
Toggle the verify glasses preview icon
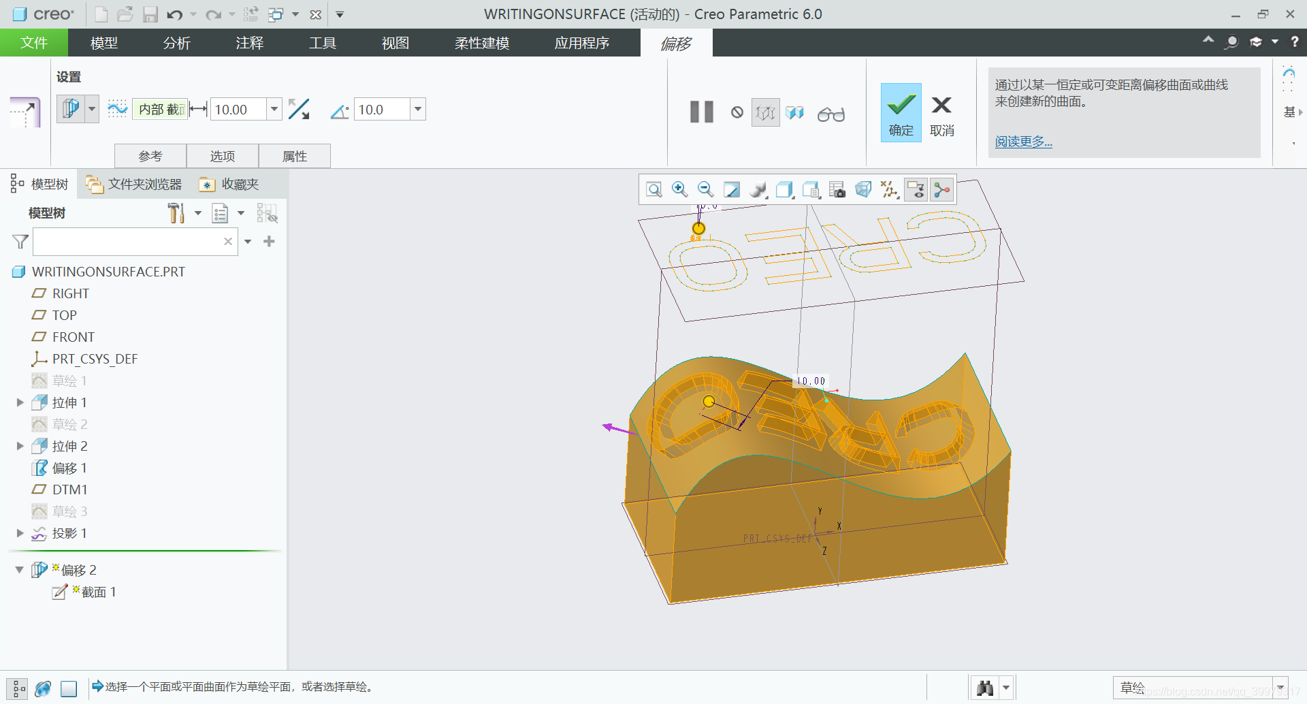(x=831, y=114)
